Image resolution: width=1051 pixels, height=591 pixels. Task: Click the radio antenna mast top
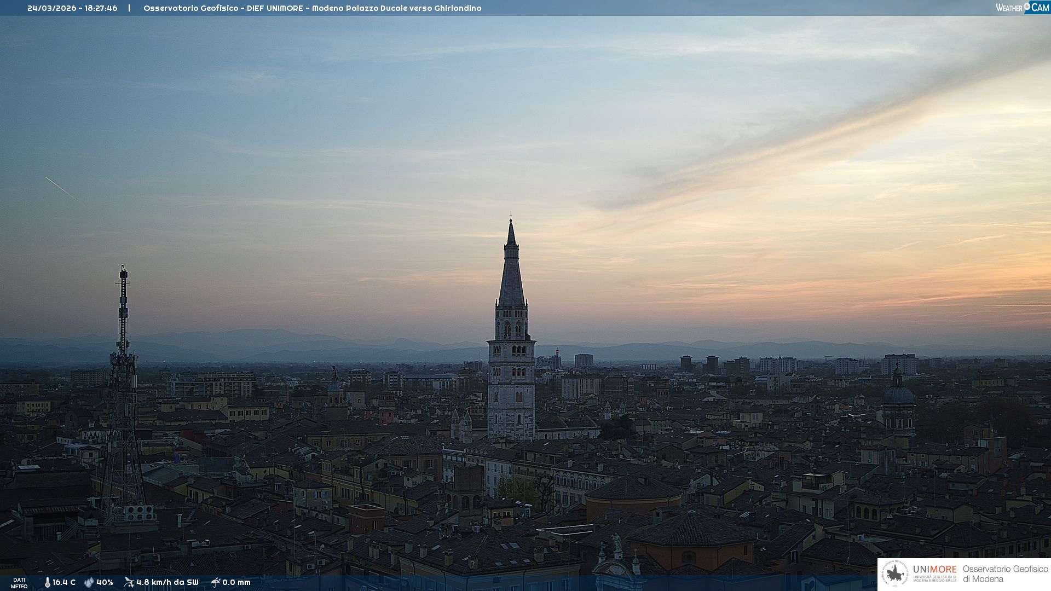click(124, 271)
